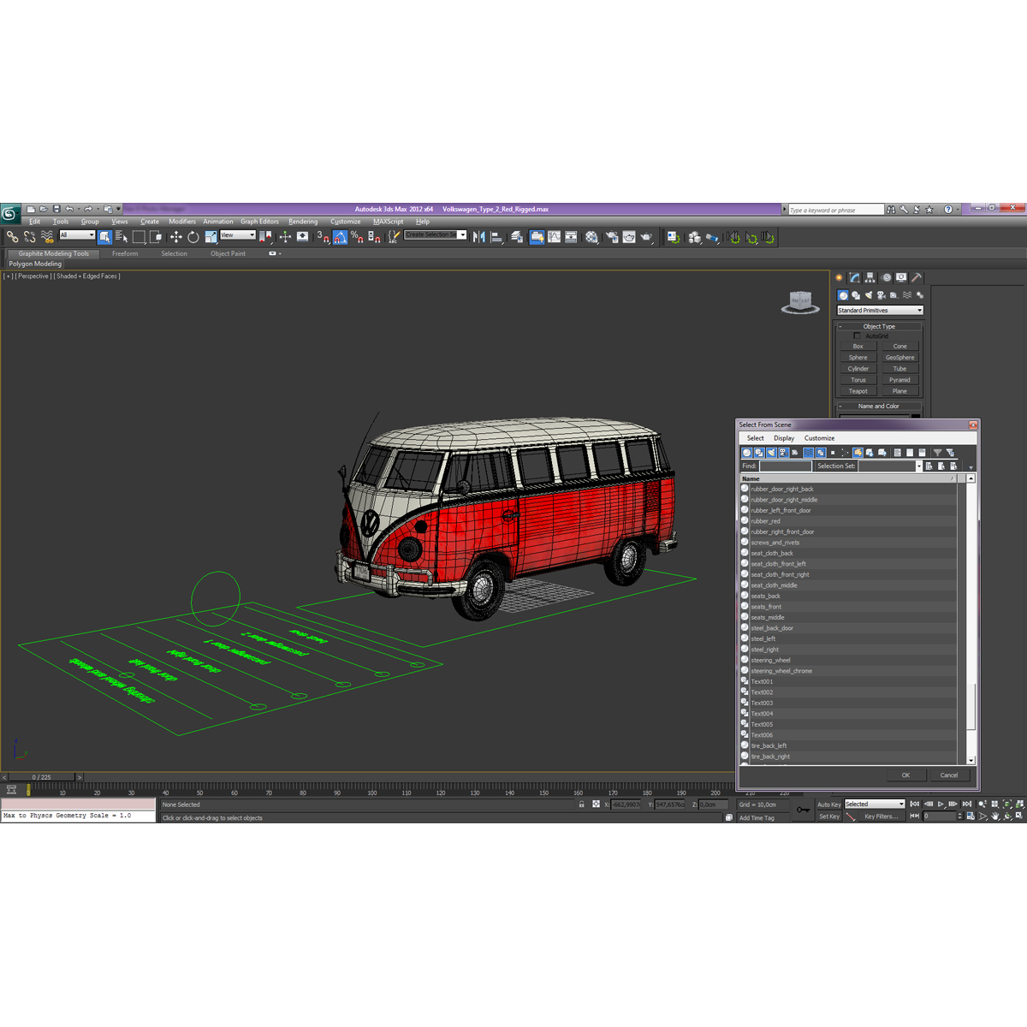Select the Link tool in main toolbar
Viewport: 1027px width, 1027px height.
pyautogui.click(x=12, y=237)
